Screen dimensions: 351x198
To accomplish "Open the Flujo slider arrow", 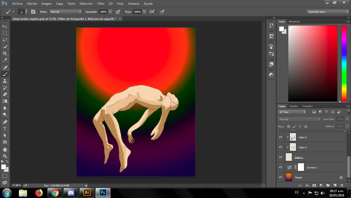I will point(145,12).
